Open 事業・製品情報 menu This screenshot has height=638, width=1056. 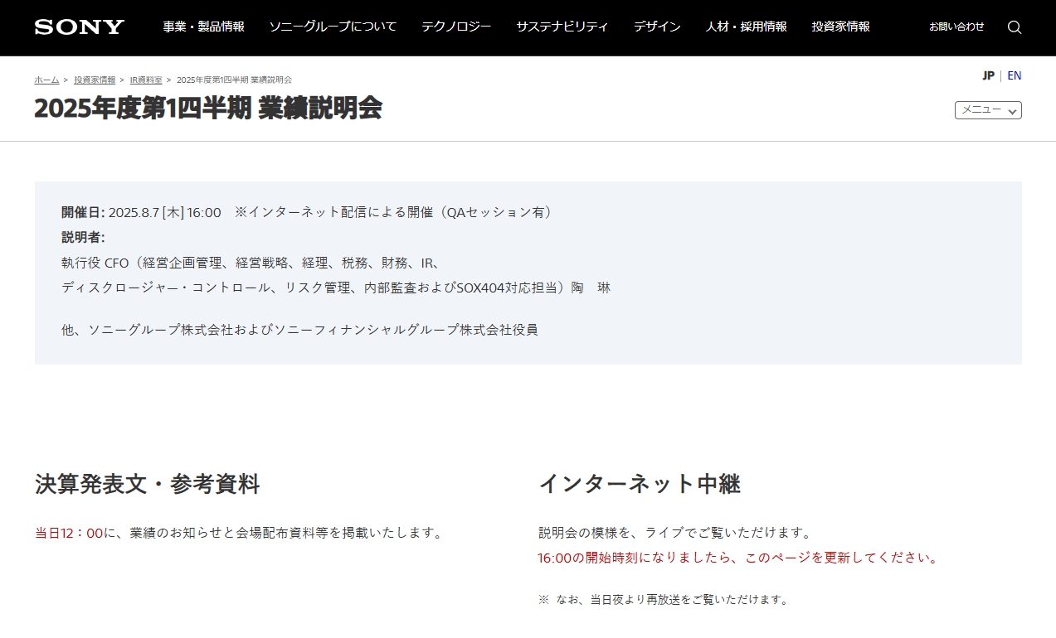(x=203, y=27)
